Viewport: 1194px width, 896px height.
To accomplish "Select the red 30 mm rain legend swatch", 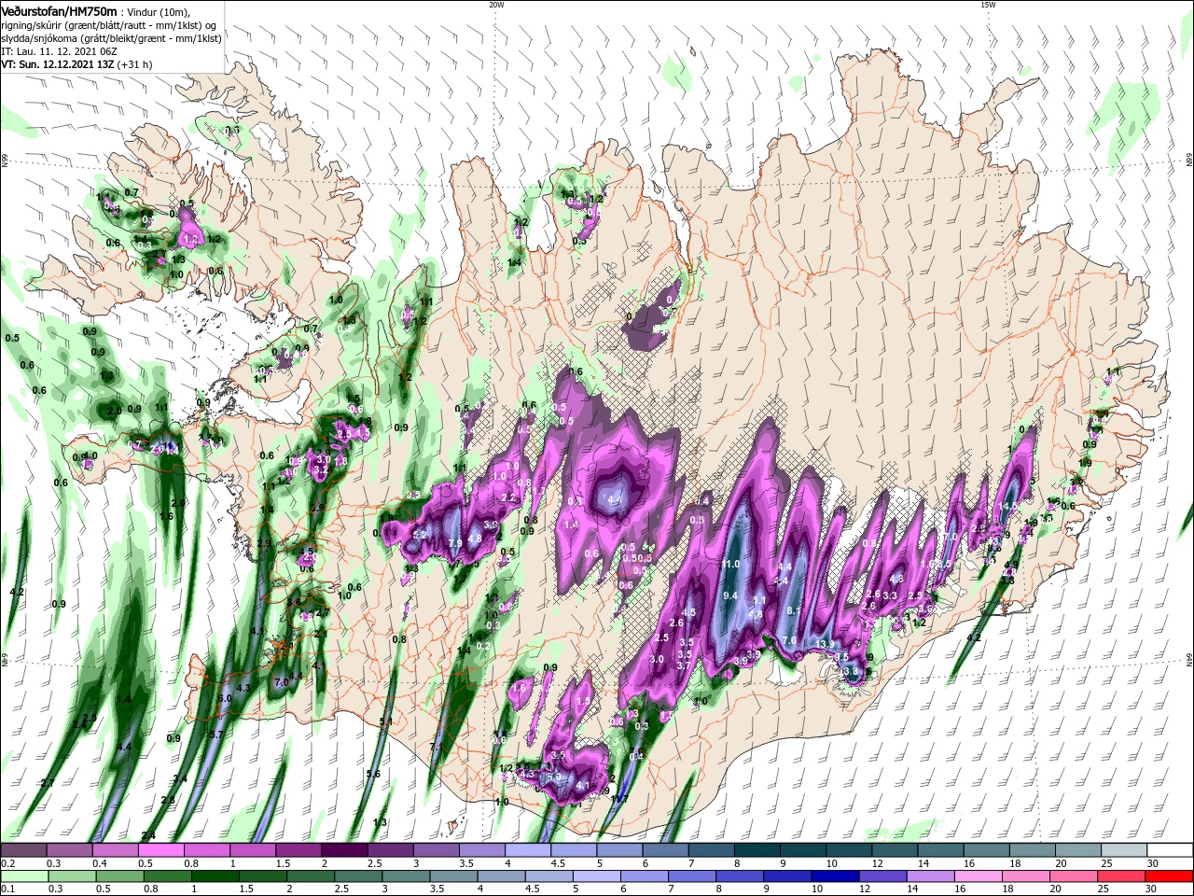I will [1169, 876].
